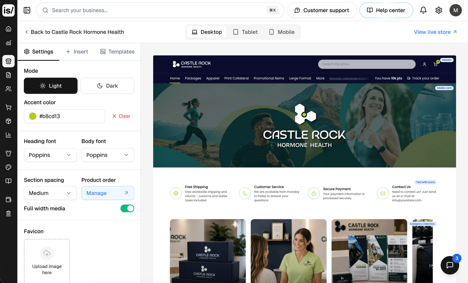468x283 pixels.
Task: Open the bank building sidebar icon
Action: click(8, 213)
